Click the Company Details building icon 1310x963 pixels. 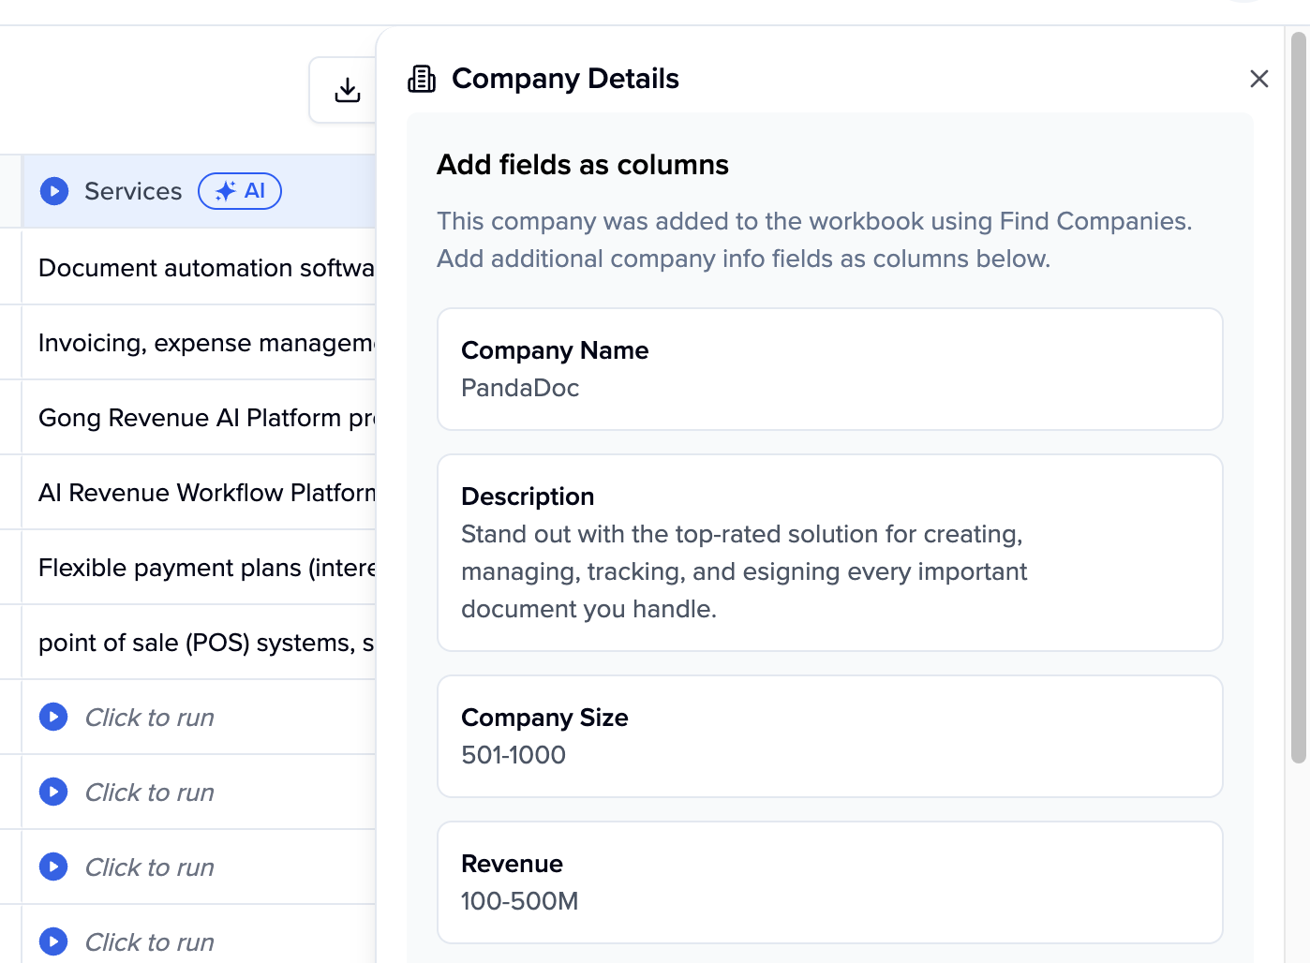click(x=422, y=79)
